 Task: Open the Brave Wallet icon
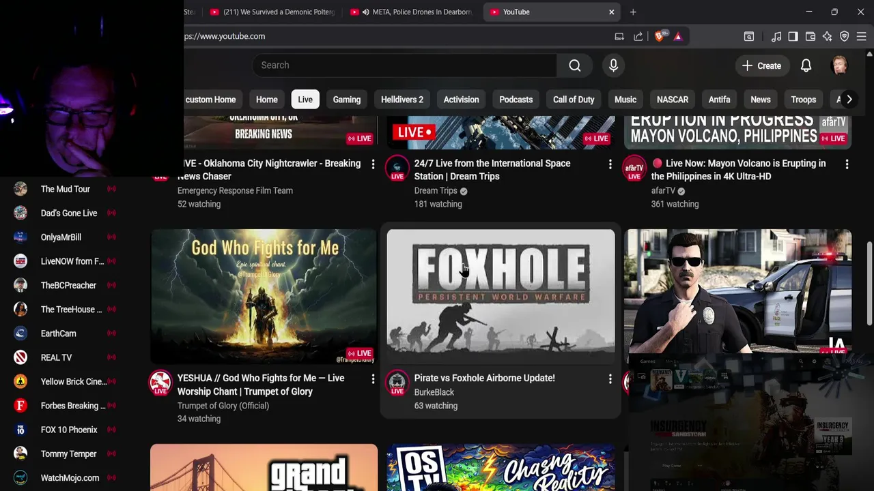pyautogui.click(x=810, y=36)
